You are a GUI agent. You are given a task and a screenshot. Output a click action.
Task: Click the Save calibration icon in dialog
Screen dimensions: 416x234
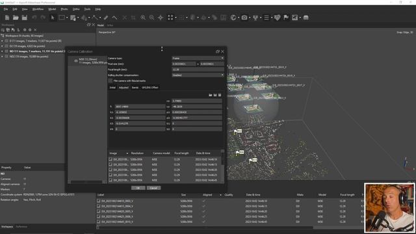(x=215, y=95)
